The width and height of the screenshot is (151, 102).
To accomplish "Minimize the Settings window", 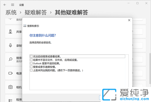I will [129, 3].
